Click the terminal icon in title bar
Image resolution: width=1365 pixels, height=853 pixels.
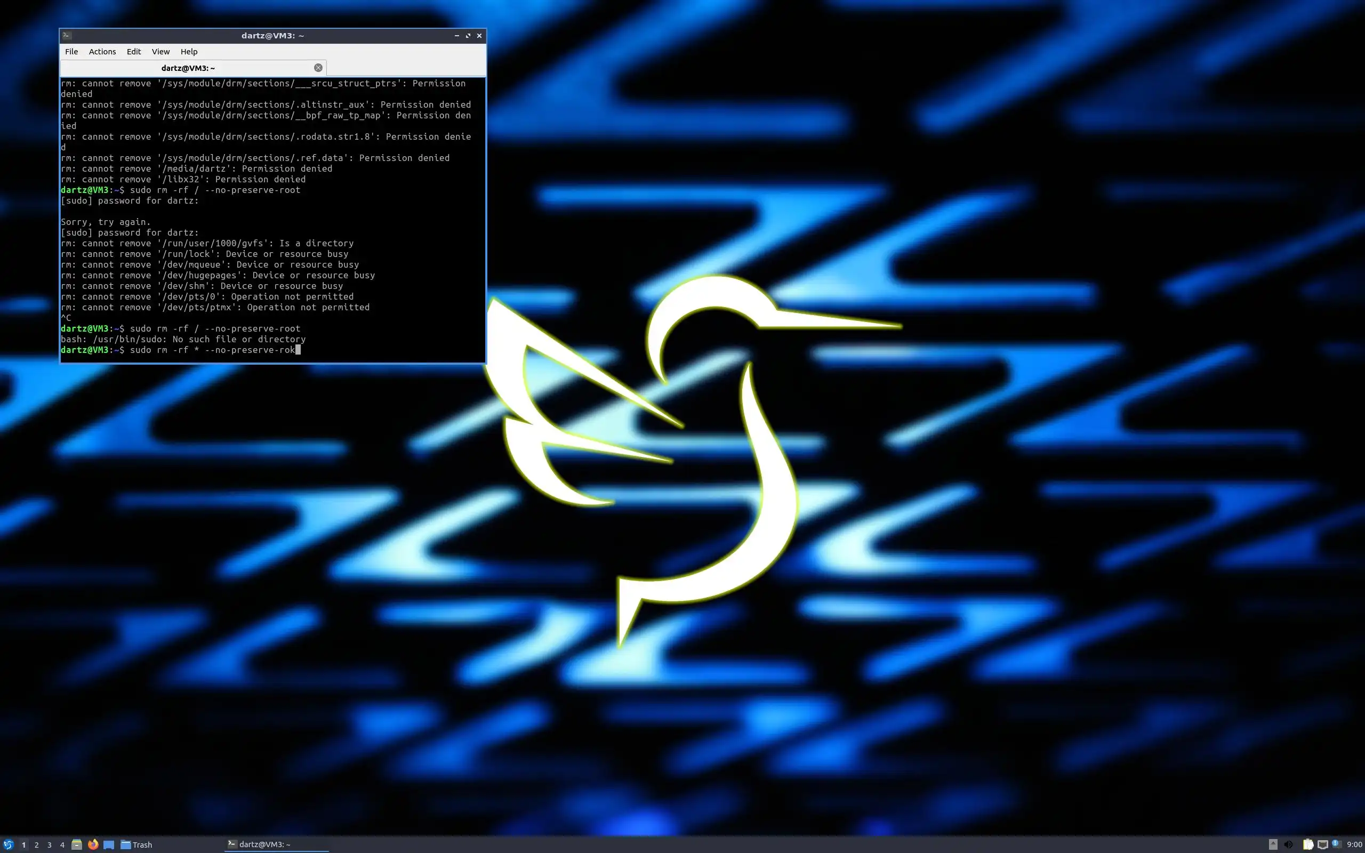click(x=67, y=36)
